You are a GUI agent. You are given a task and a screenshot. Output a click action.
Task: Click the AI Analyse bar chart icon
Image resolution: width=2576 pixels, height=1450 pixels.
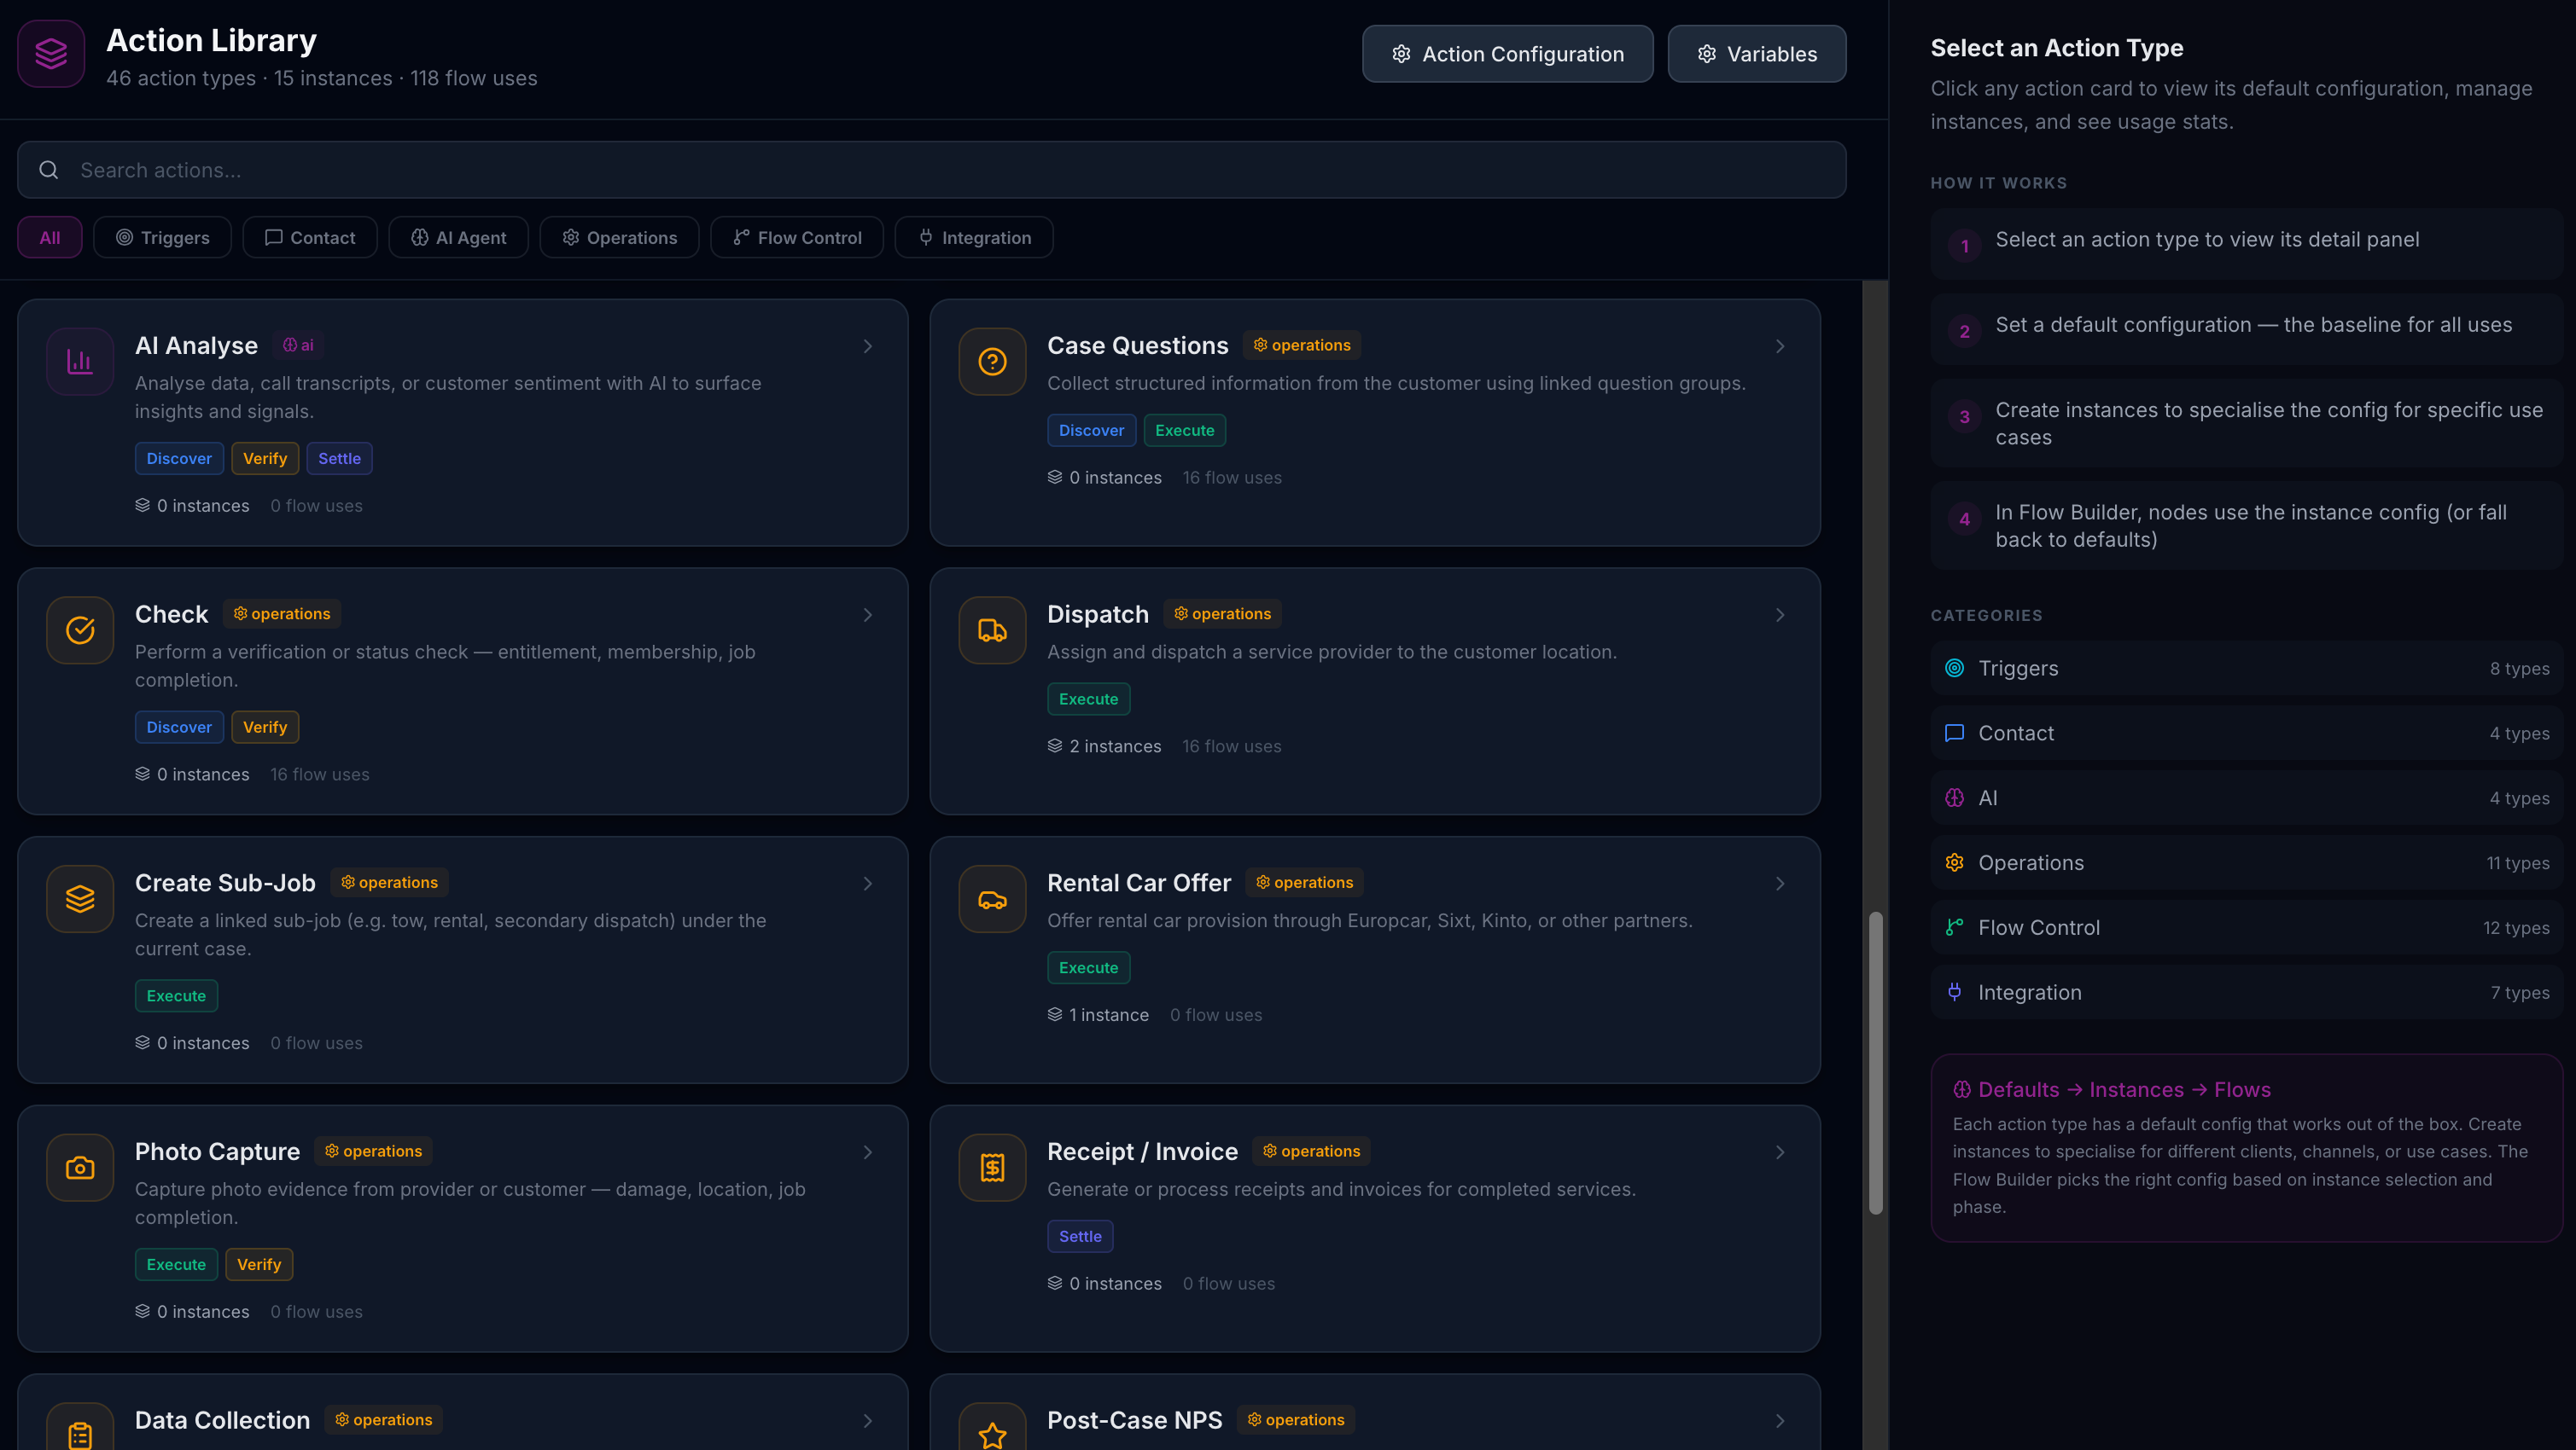(x=80, y=362)
